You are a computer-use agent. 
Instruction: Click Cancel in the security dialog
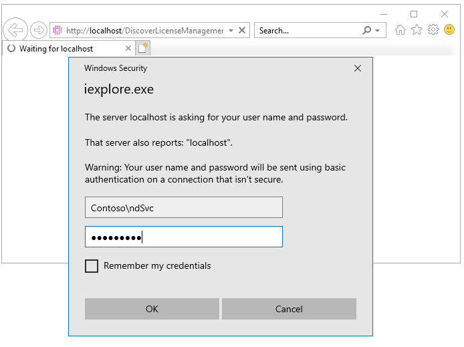[289, 309]
